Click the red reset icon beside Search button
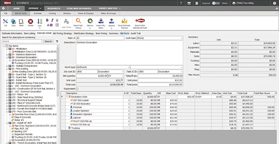 click(57, 41)
